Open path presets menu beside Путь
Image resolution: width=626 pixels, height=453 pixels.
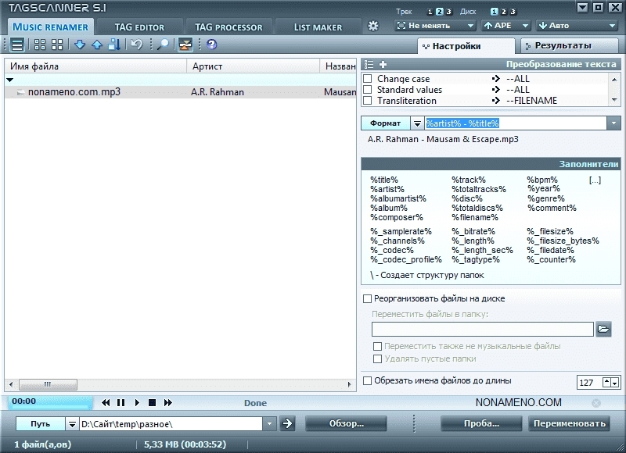tap(72, 424)
